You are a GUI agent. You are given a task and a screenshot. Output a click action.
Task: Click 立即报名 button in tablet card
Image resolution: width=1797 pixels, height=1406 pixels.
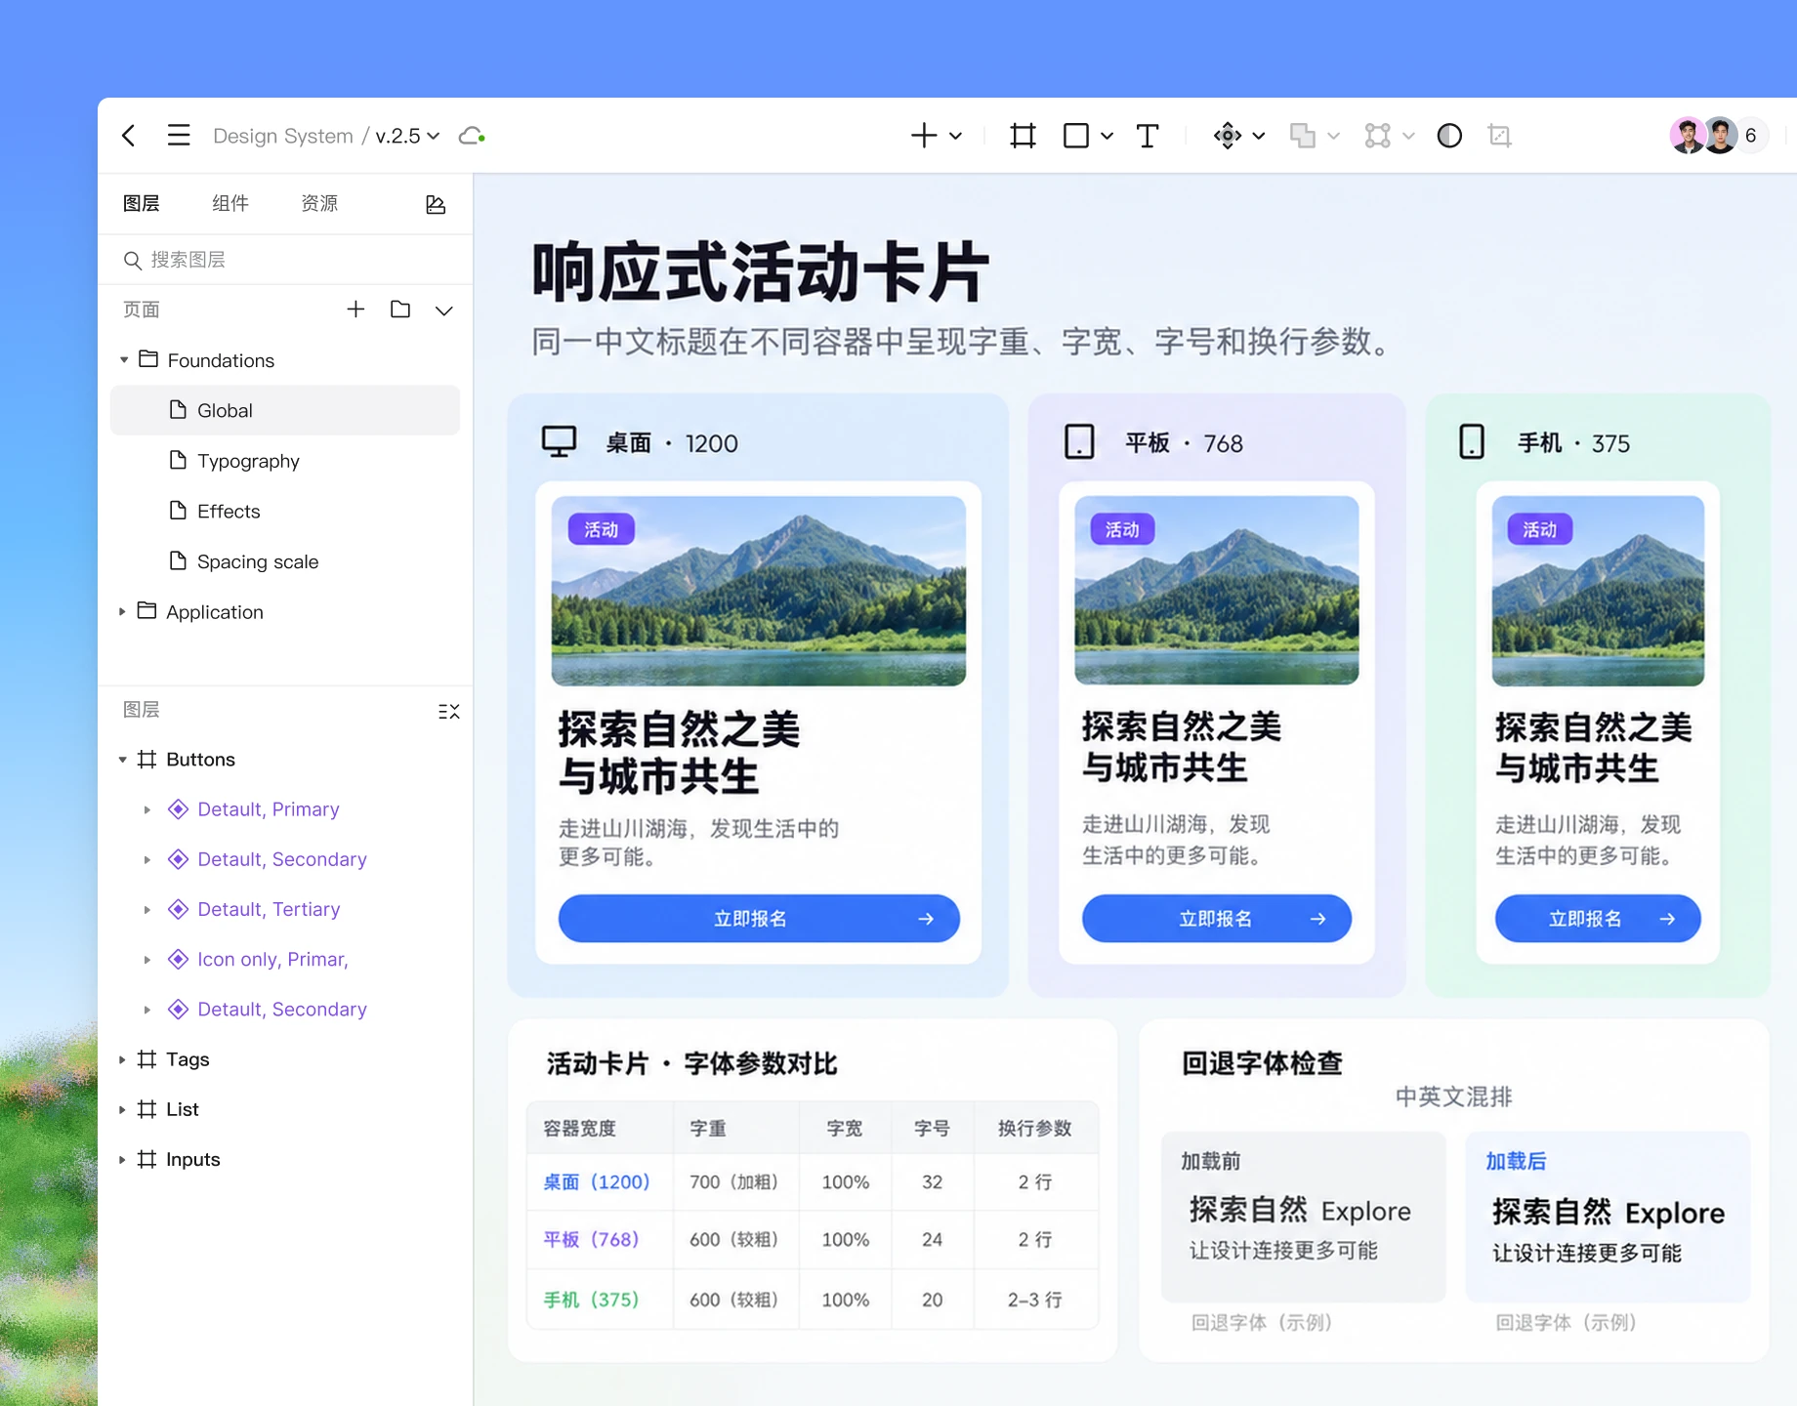click(x=1217, y=919)
